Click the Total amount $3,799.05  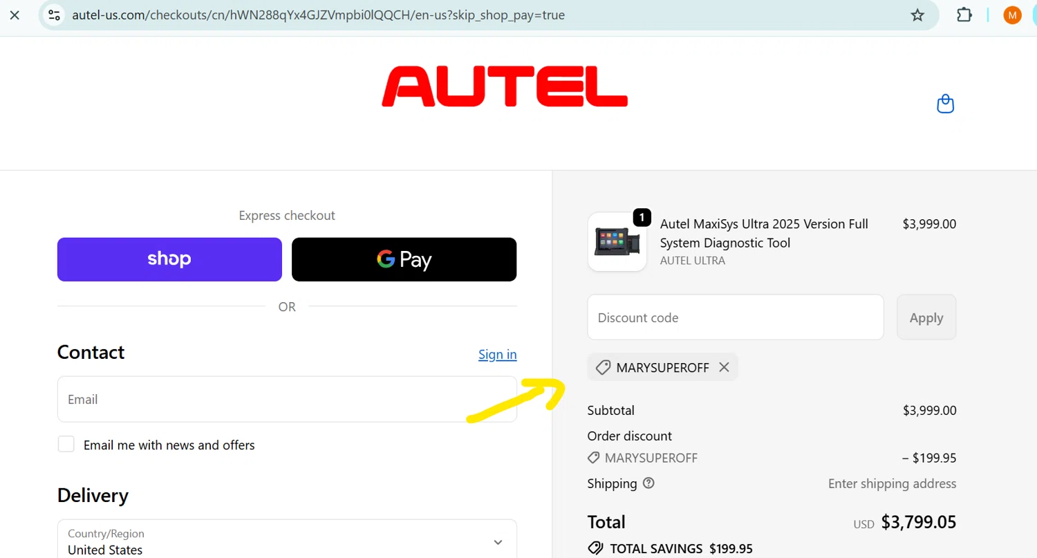click(919, 522)
